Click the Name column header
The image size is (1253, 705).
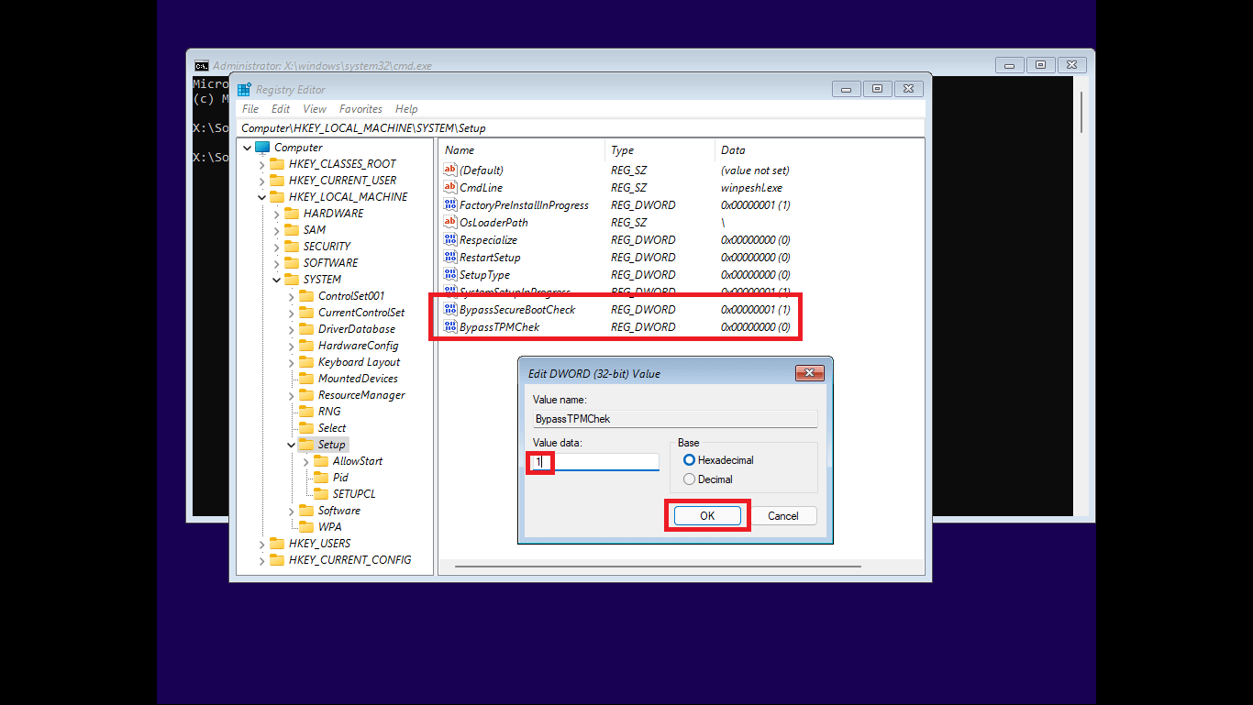point(522,150)
